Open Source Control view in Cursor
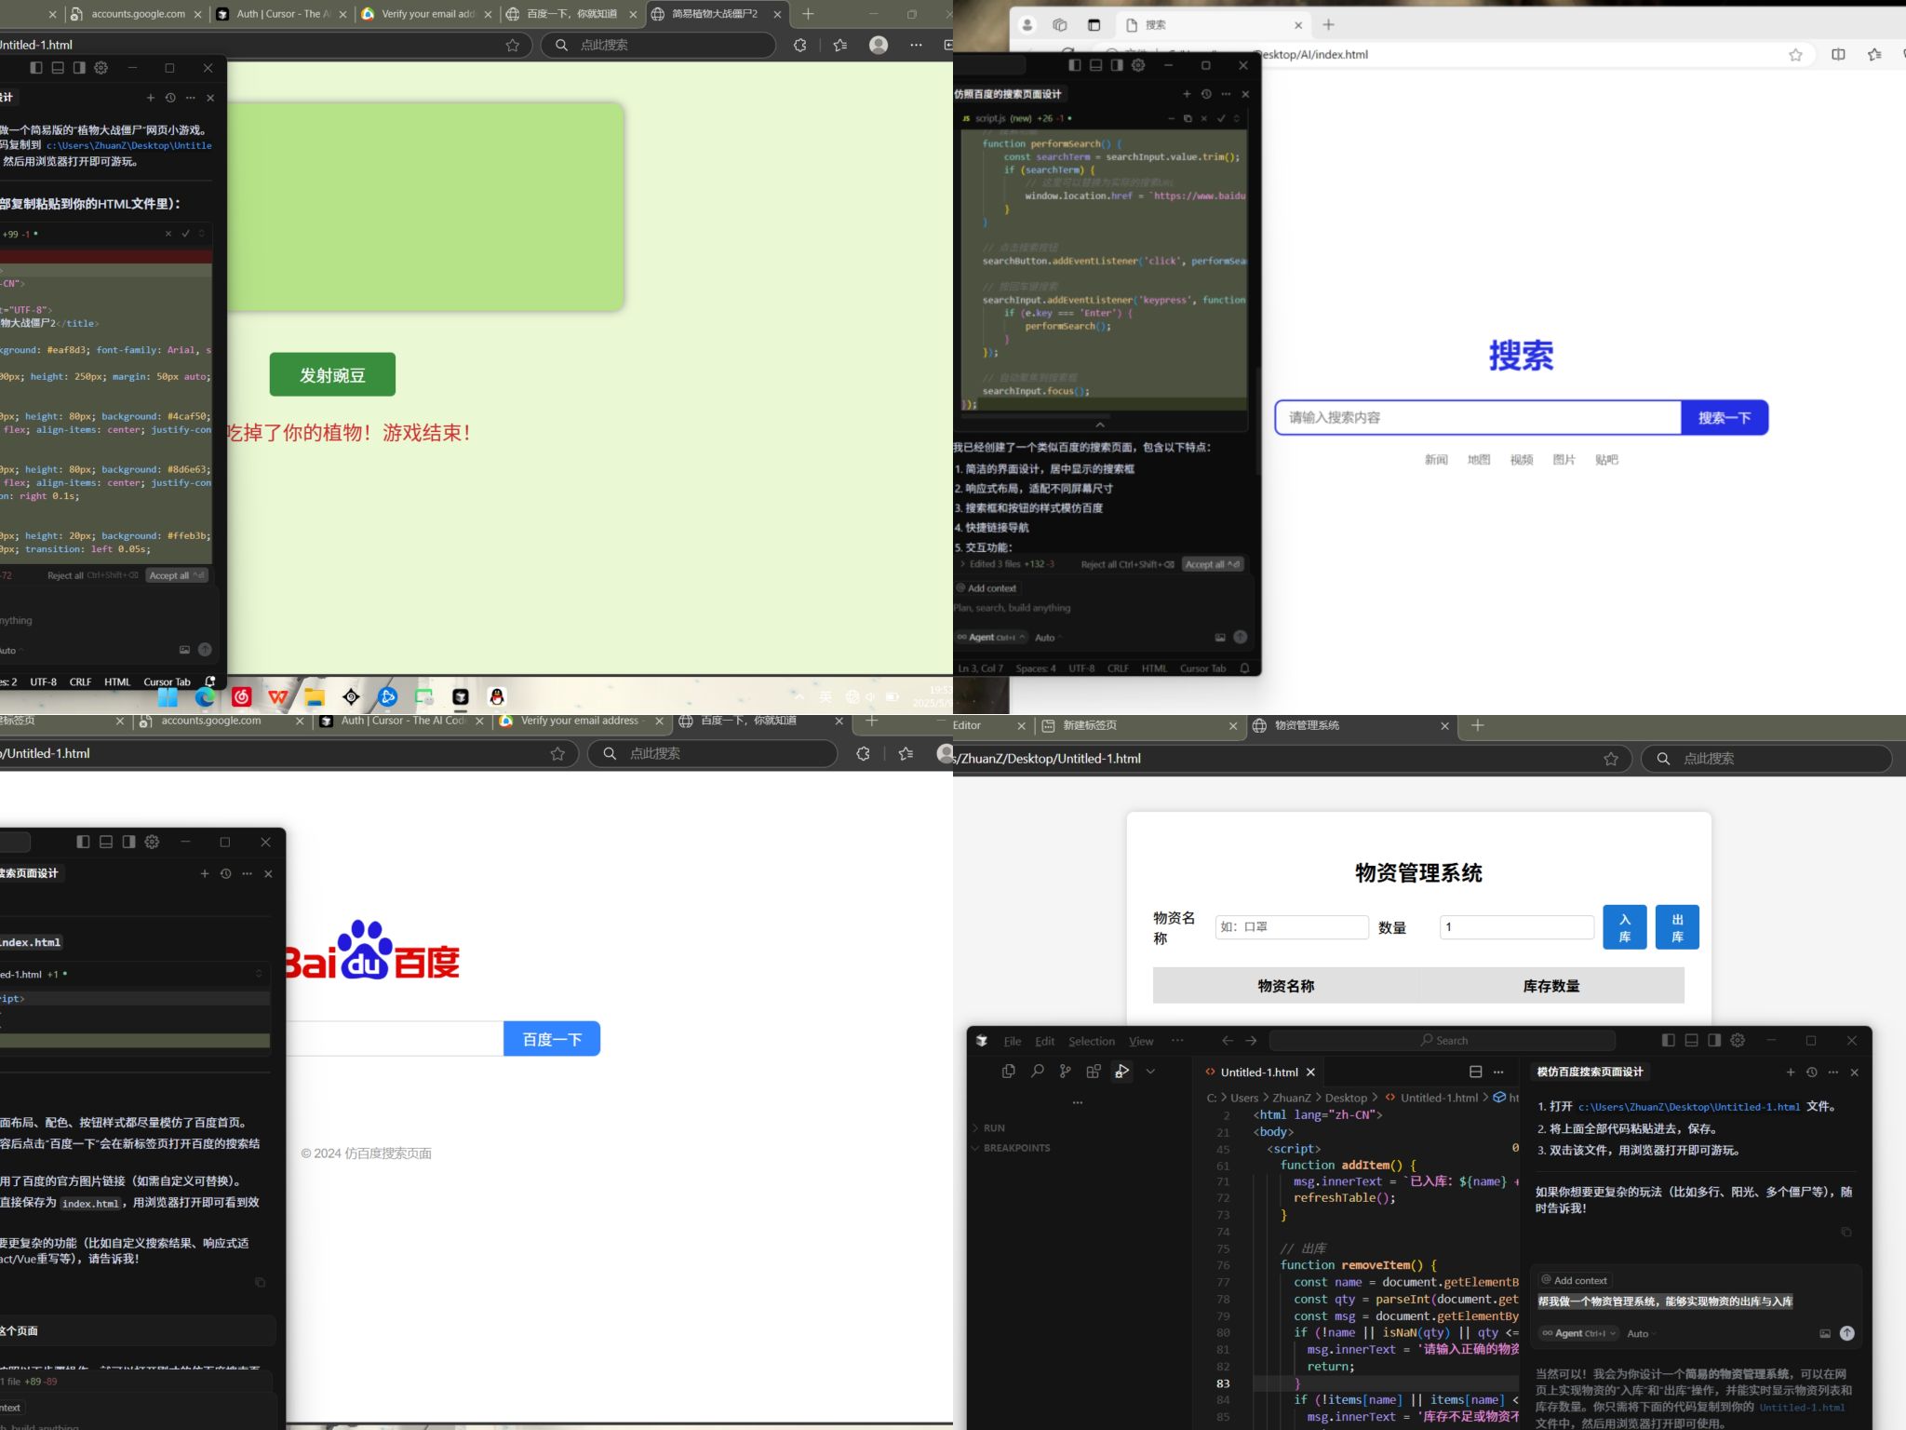Image resolution: width=1906 pixels, height=1430 pixels. pos(1065,1072)
